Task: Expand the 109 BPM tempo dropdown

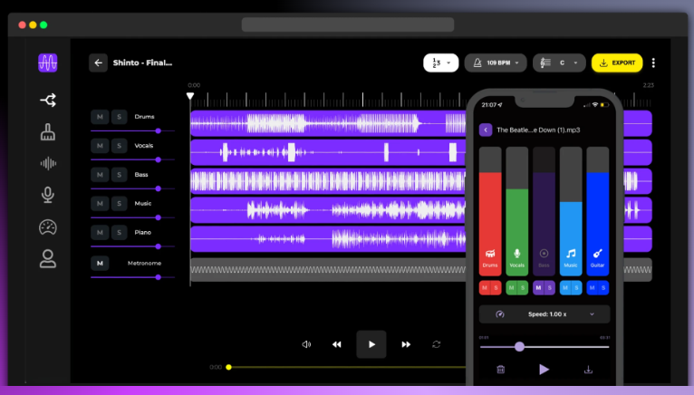Action: coord(495,63)
